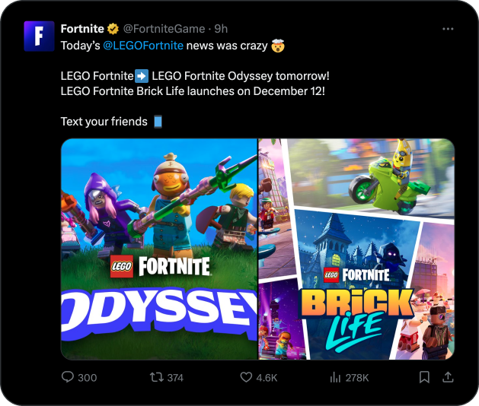Screen dimensions: 479x406
Task: Open the 9h timestamp link
Action: point(222,29)
